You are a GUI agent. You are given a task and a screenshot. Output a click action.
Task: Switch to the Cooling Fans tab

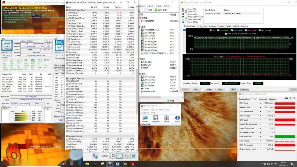pos(202,26)
